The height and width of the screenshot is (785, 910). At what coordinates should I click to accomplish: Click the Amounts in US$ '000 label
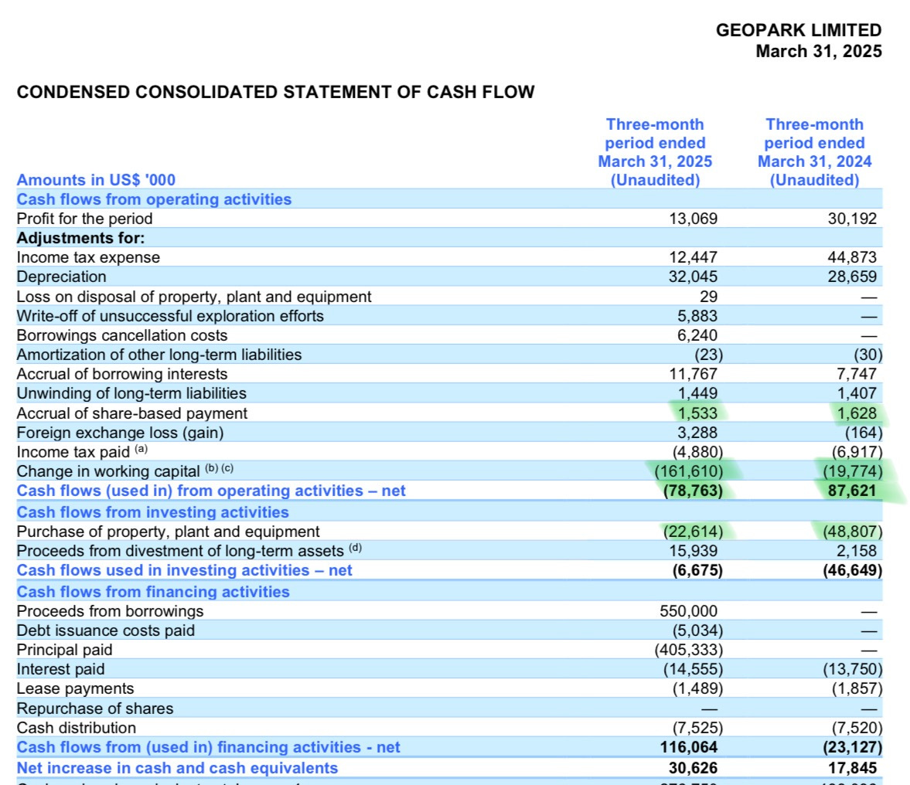pos(96,180)
